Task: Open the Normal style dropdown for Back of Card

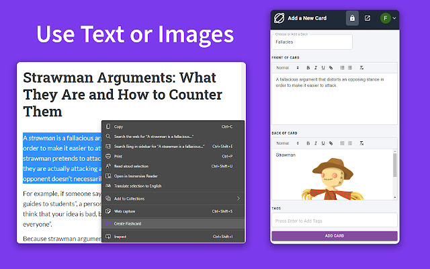Action: point(288,143)
